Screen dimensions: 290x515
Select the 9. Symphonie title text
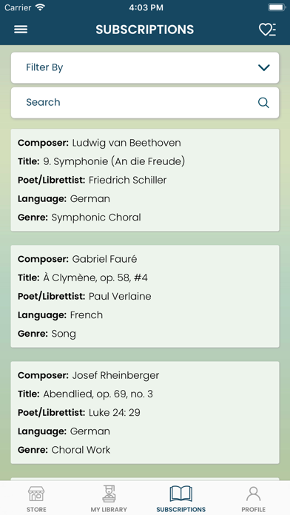114,161
